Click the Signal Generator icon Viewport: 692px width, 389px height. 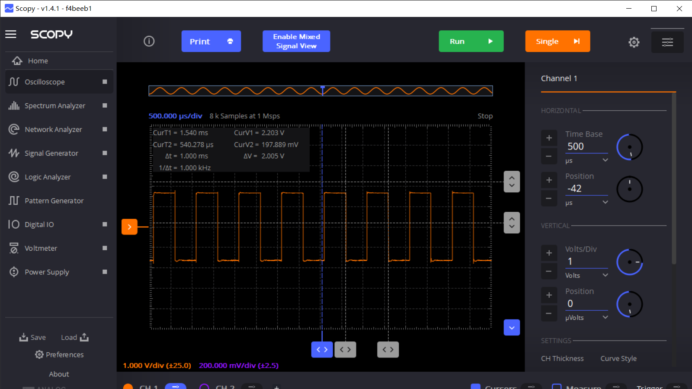[x=14, y=153]
